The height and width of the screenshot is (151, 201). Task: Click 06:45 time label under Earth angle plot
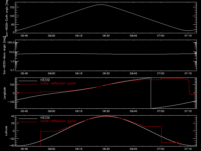133,35
